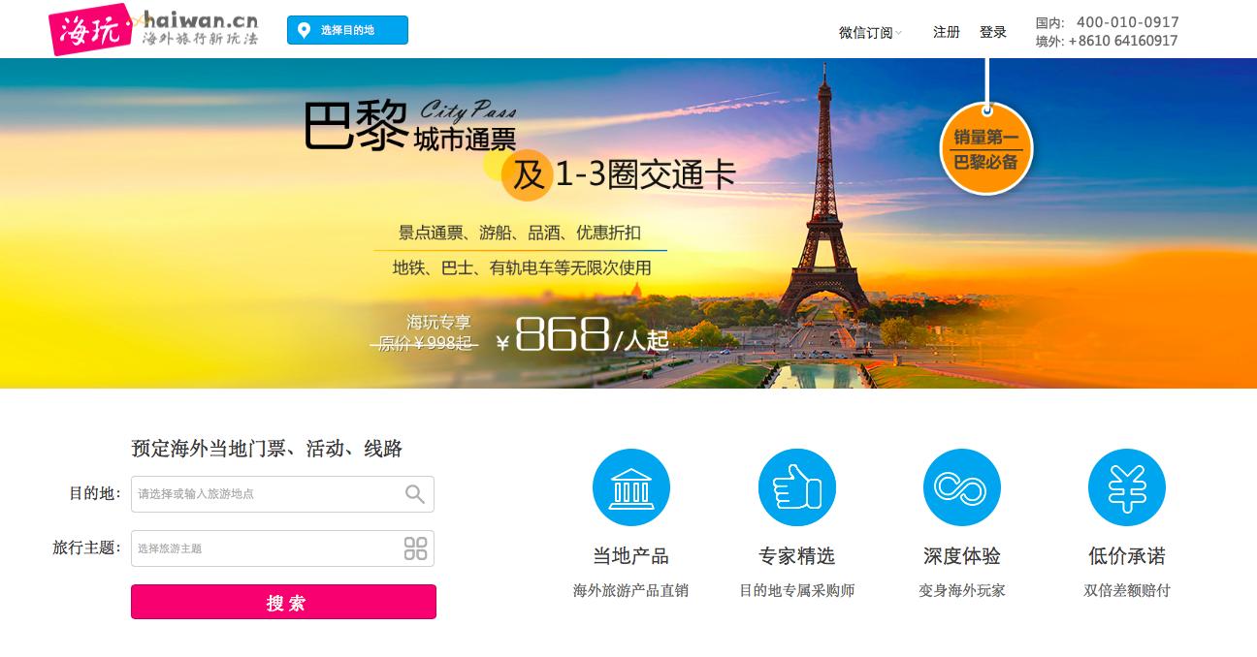The width and height of the screenshot is (1257, 657).
Task: Click the search magnifier icon in destination field
Action: 415,494
